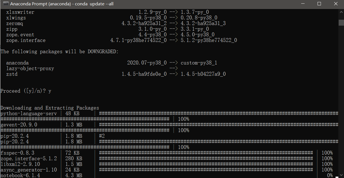Click the pip-20.2.4 row showing '#2'
The width and height of the screenshot is (344, 178).
[x=53, y=136]
